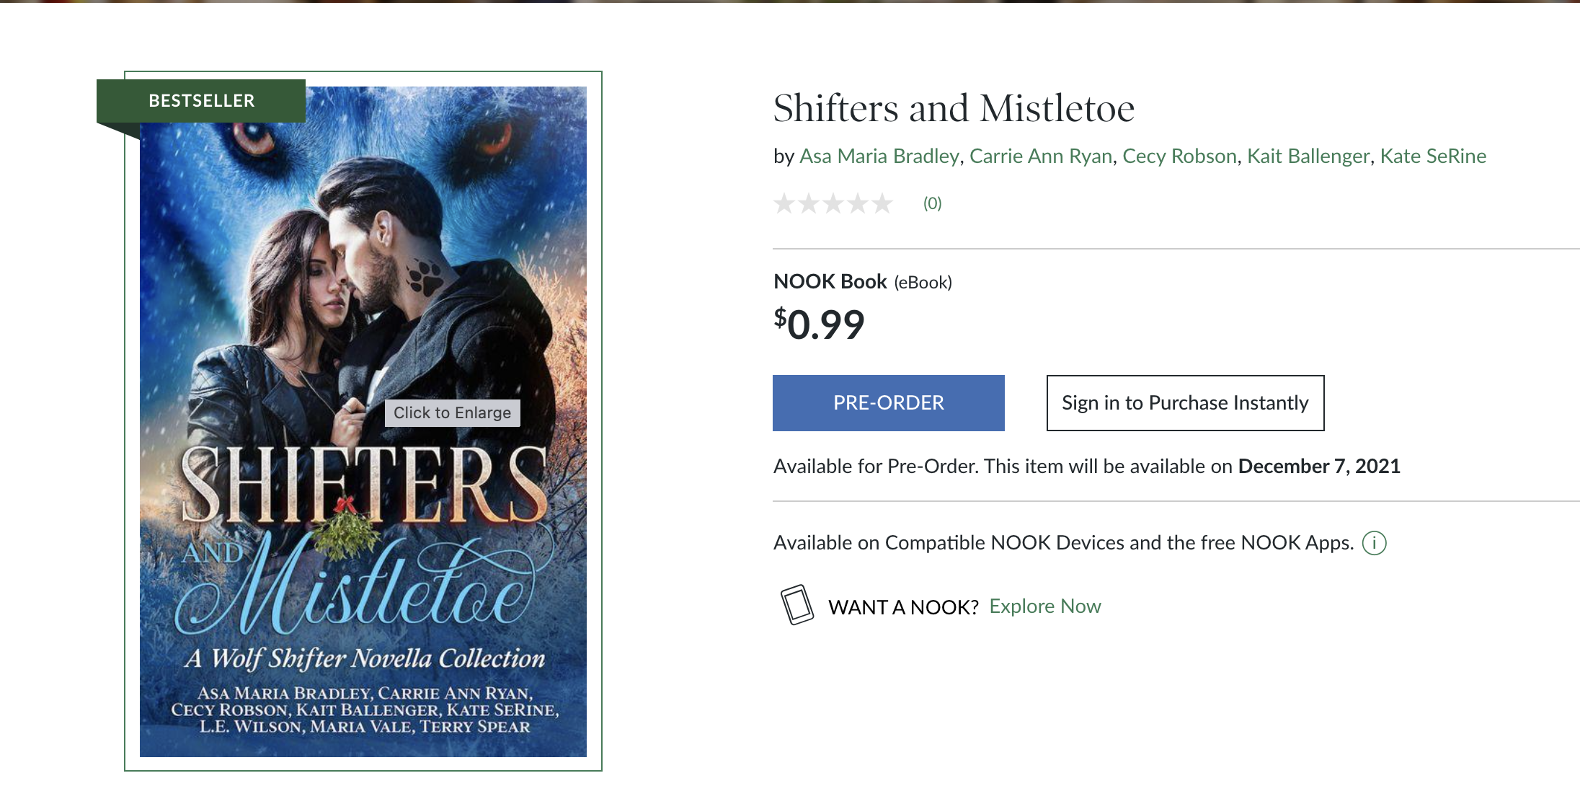Screen dimensions: 1580x786
Task: Click the info icon beside NOOK Apps
Action: 1374,543
